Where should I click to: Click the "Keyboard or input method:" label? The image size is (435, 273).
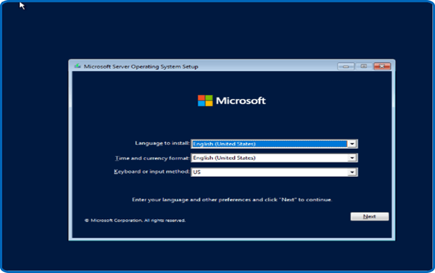point(152,172)
